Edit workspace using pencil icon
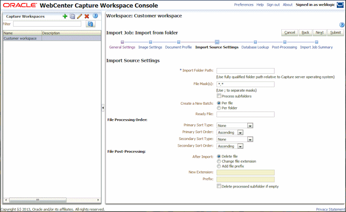Viewport: 346px width, 212px height. (80, 16)
